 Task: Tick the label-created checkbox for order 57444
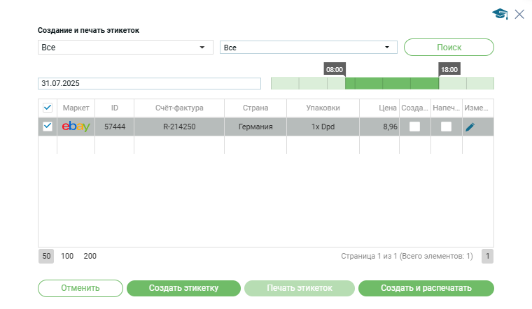pyautogui.click(x=415, y=127)
